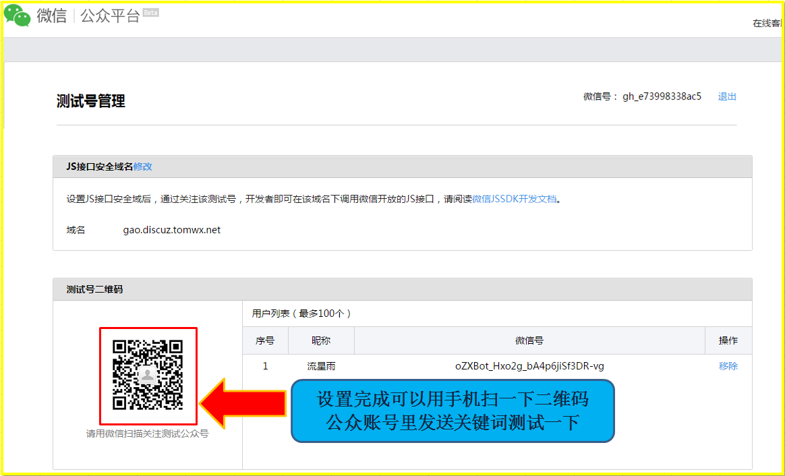Click the Beta badge beside 公众平台
The image size is (785, 476).
150,13
